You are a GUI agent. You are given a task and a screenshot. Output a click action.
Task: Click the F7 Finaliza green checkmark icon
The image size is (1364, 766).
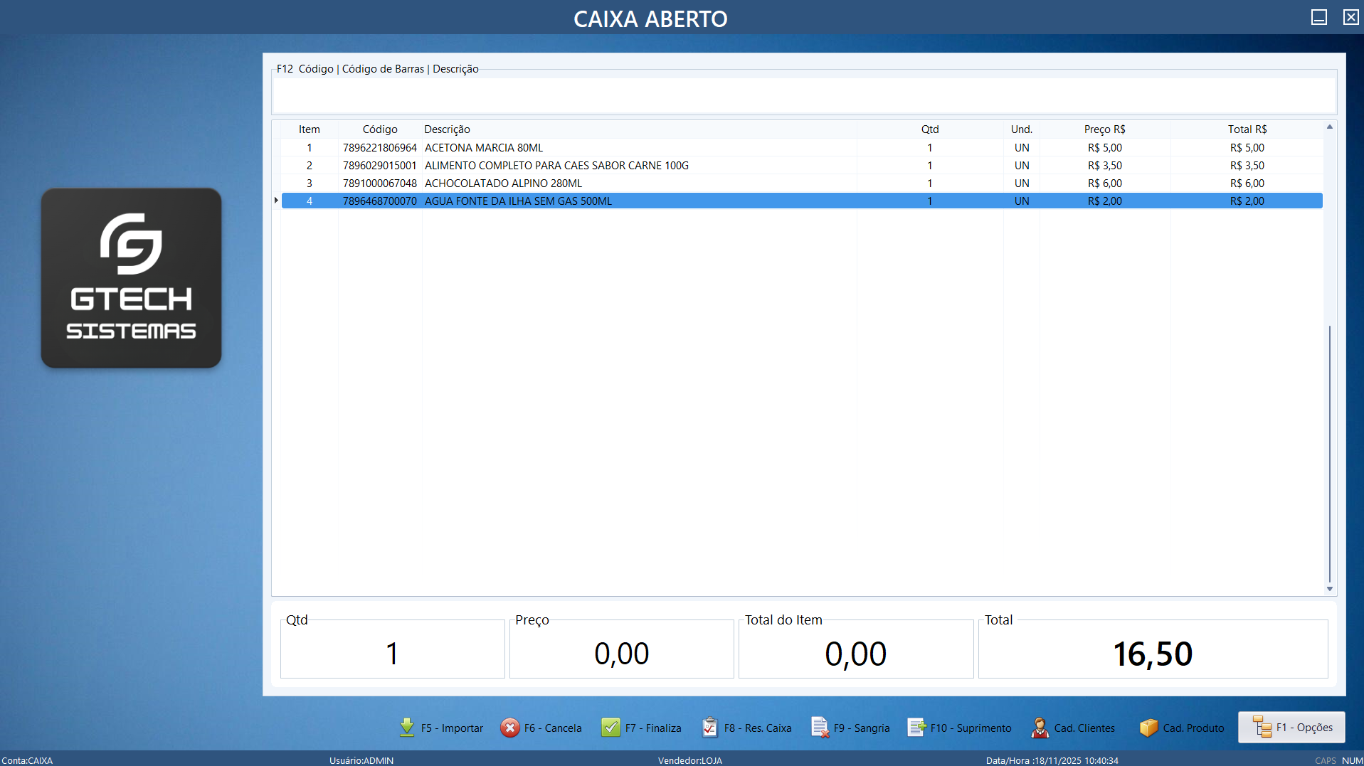610,727
